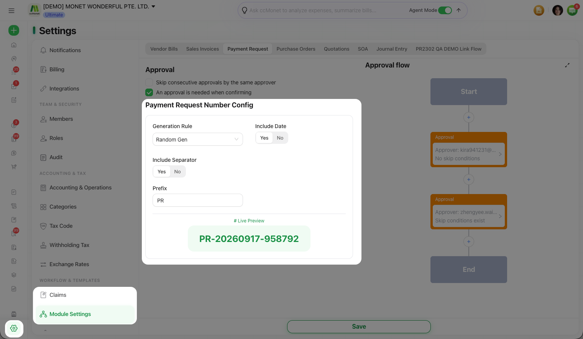
Task: Open the layers stack sidebar icon
Action: (14, 275)
